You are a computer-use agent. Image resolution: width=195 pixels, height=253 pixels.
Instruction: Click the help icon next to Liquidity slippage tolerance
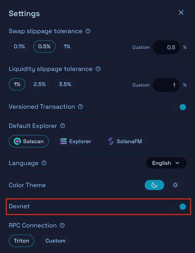point(98,69)
